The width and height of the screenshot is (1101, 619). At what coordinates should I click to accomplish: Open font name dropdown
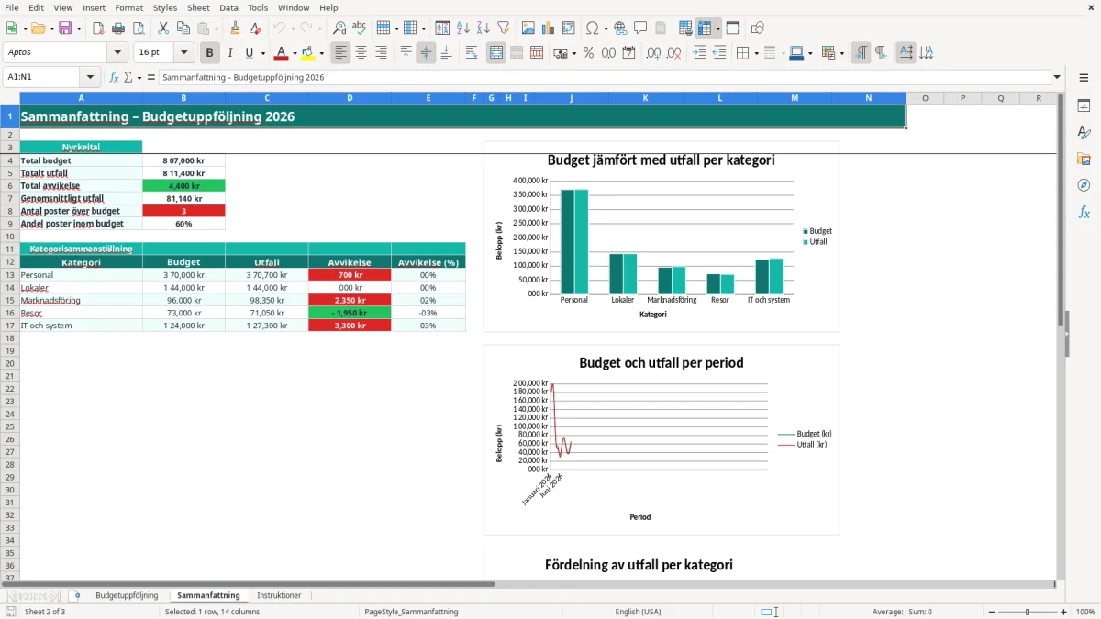click(x=117, y=53)
